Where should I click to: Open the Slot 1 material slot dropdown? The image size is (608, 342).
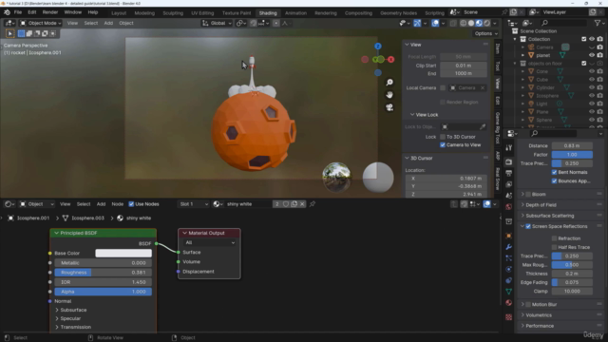pos(194,204)
